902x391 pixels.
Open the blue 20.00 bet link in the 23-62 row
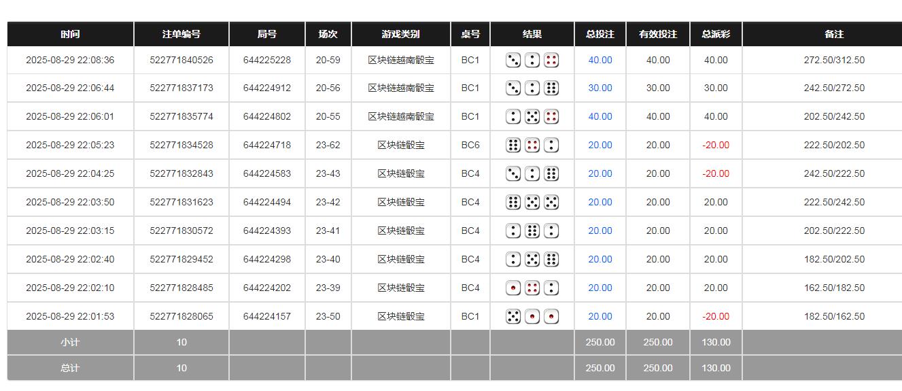click(600, 146)
